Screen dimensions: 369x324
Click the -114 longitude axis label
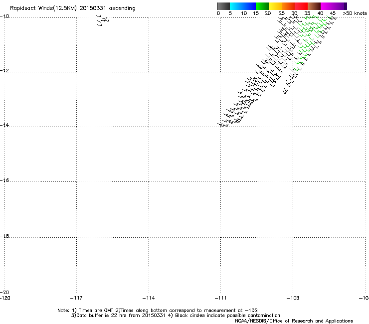(149, 298)
